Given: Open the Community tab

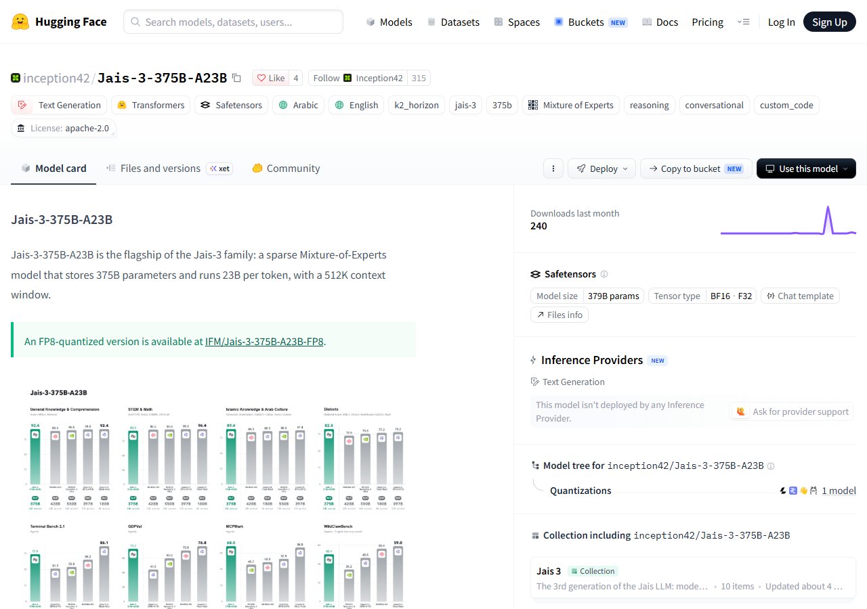Looking at the screenshot, I should [286, 168].
